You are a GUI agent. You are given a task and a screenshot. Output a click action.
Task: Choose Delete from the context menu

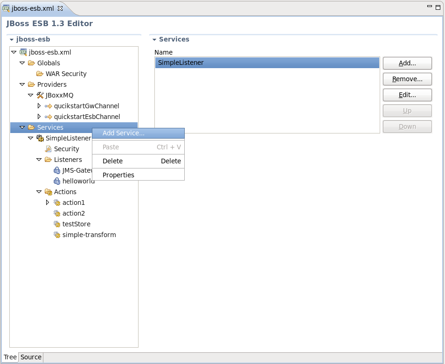coord(113,161)
